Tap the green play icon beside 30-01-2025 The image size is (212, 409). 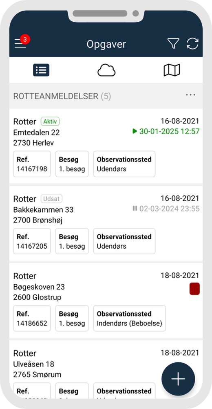tap(135, 131)
